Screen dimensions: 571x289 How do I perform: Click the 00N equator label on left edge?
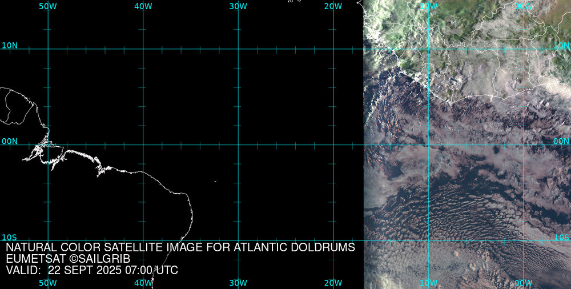point(10,141)
